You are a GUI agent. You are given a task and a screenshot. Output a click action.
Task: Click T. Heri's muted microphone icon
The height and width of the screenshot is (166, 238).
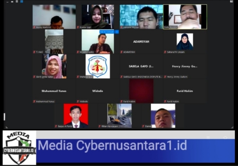tap(34, 52)
